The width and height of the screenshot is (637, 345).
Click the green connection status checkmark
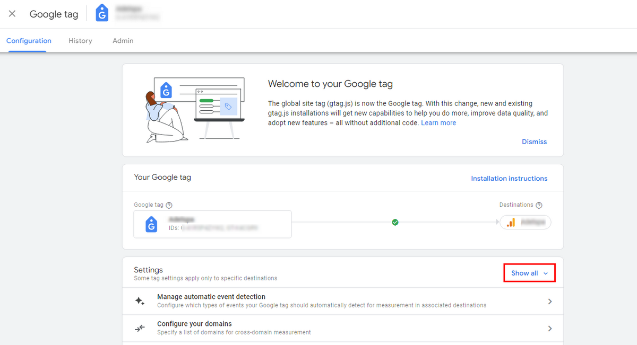click(395, 223)
